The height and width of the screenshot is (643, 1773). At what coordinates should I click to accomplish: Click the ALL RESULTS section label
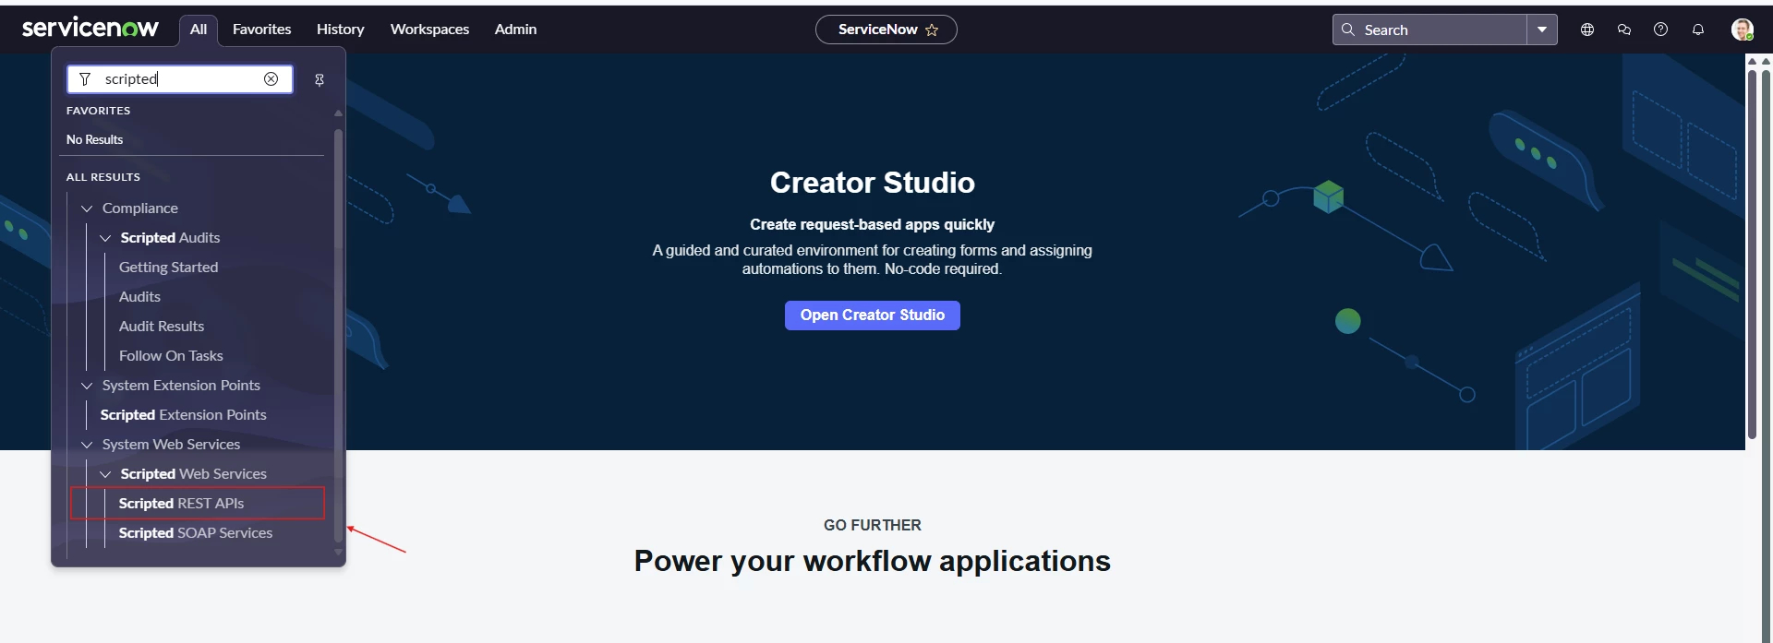click(103, 177)
